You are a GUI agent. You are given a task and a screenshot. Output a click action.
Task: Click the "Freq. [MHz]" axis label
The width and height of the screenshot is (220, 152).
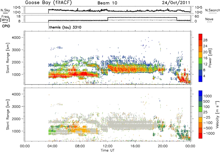pos(5,19)
